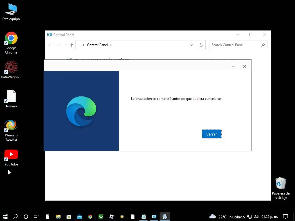The height and width of the screenshot is (221, 295).
Task: Go up one level in Control Panel
Action: point(71,45)
